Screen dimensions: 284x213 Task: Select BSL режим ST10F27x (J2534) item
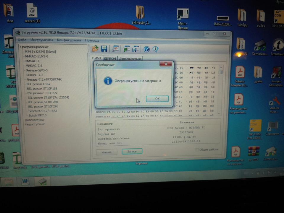point(48,97)
